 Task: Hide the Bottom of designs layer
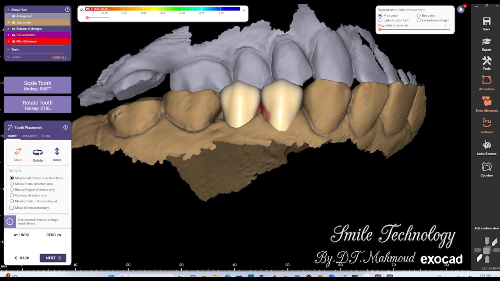click(14, 28)
